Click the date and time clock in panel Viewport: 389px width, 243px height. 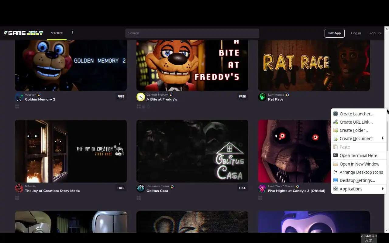click(369, 238)
